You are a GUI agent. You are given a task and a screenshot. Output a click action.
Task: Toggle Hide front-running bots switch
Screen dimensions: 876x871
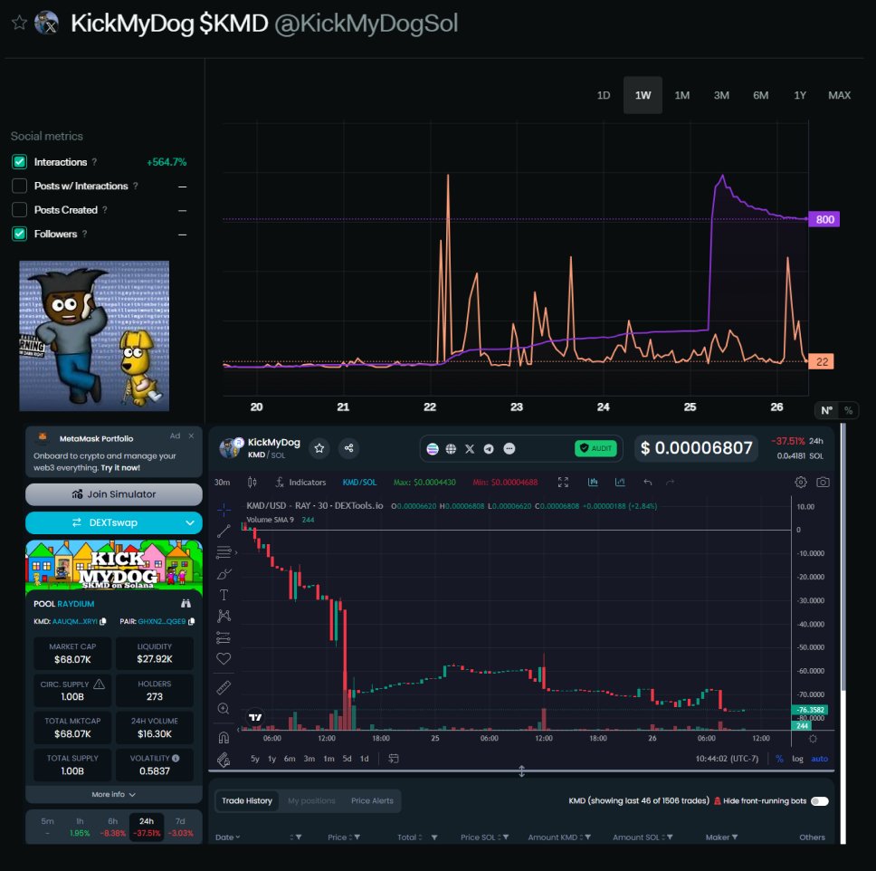click(820, 801)
